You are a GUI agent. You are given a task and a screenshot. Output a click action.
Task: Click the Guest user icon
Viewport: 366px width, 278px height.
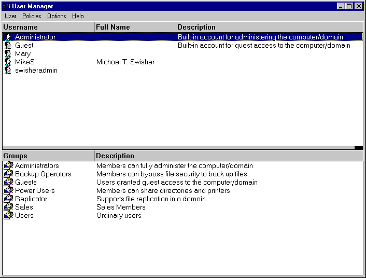(8, 45)
